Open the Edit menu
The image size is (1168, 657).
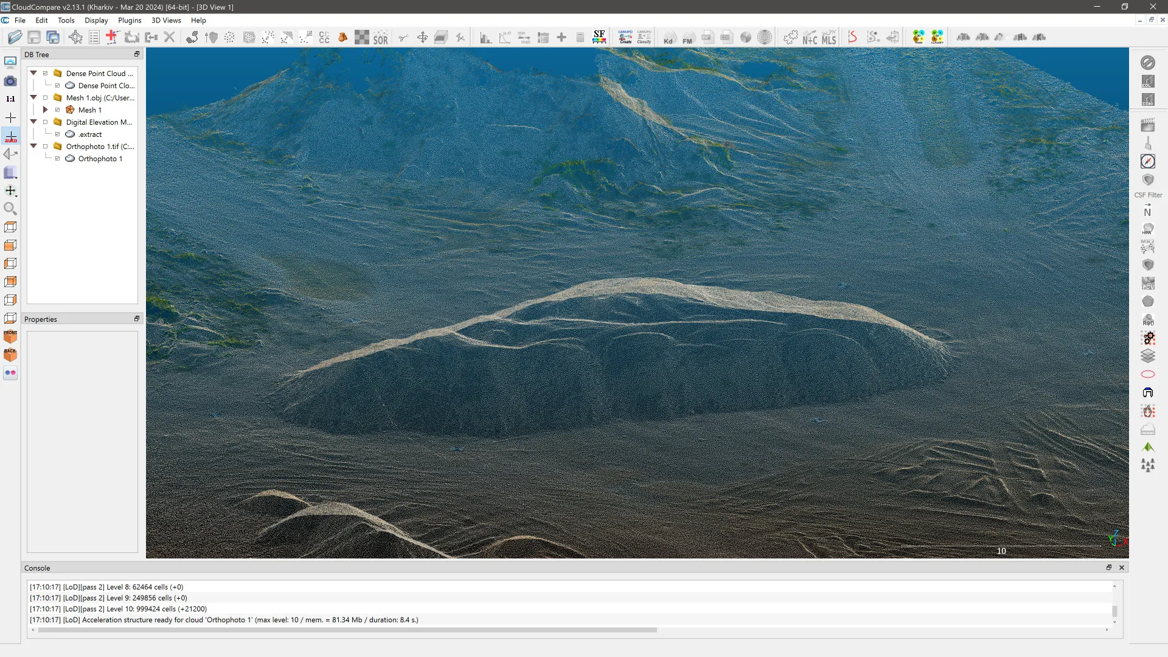click(41, 20)
